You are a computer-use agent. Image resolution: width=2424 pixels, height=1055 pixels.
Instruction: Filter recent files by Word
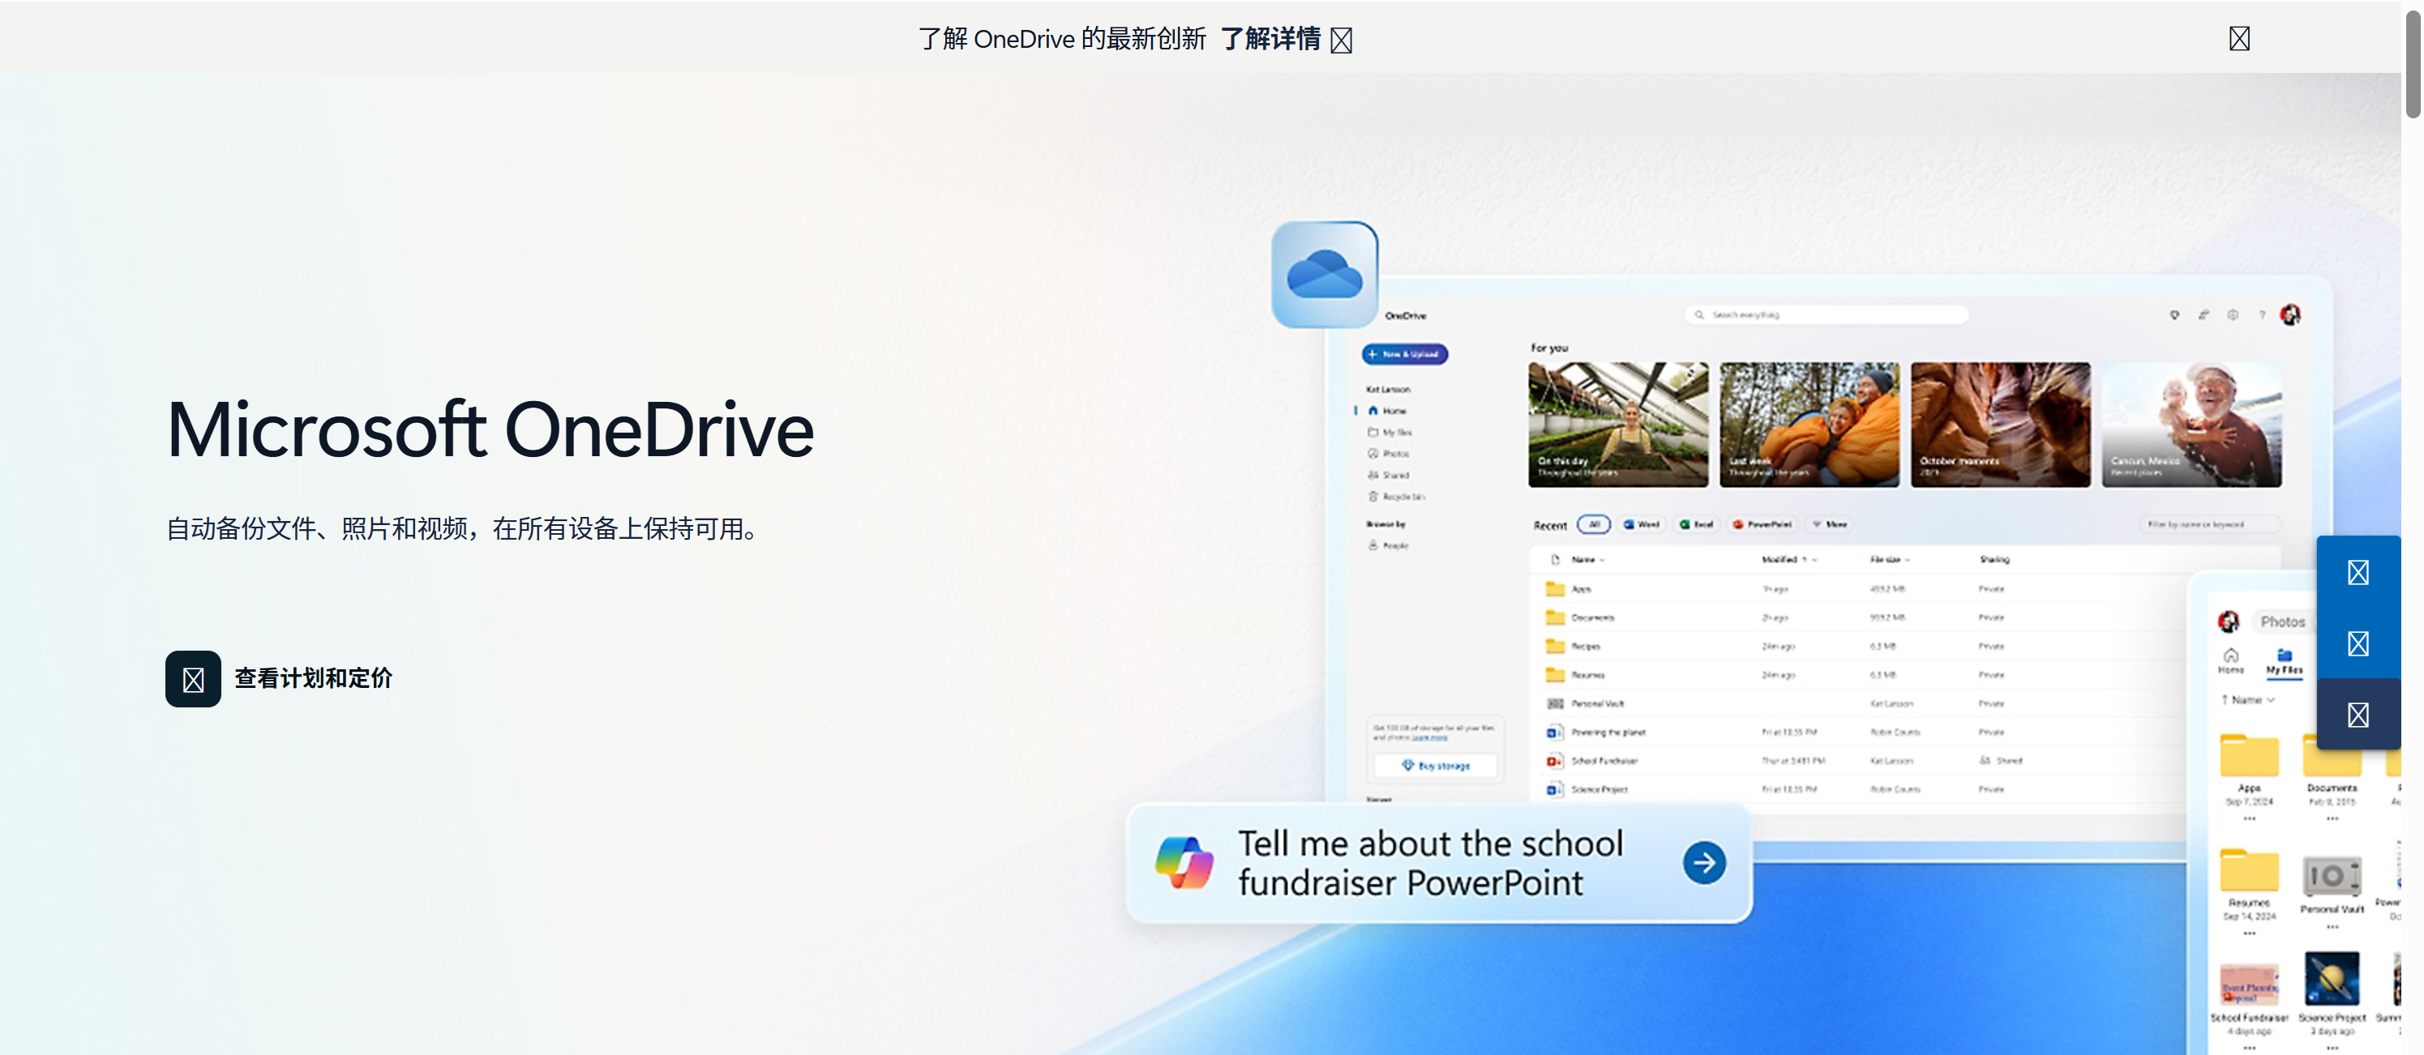[1641, 525]
